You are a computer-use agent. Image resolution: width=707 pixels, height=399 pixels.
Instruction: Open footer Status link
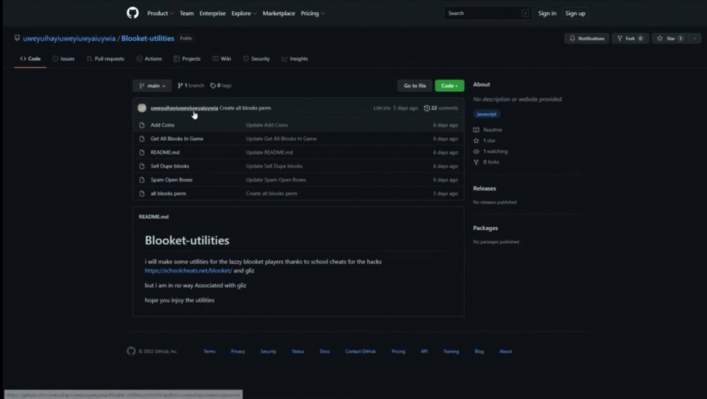[298, 351]
